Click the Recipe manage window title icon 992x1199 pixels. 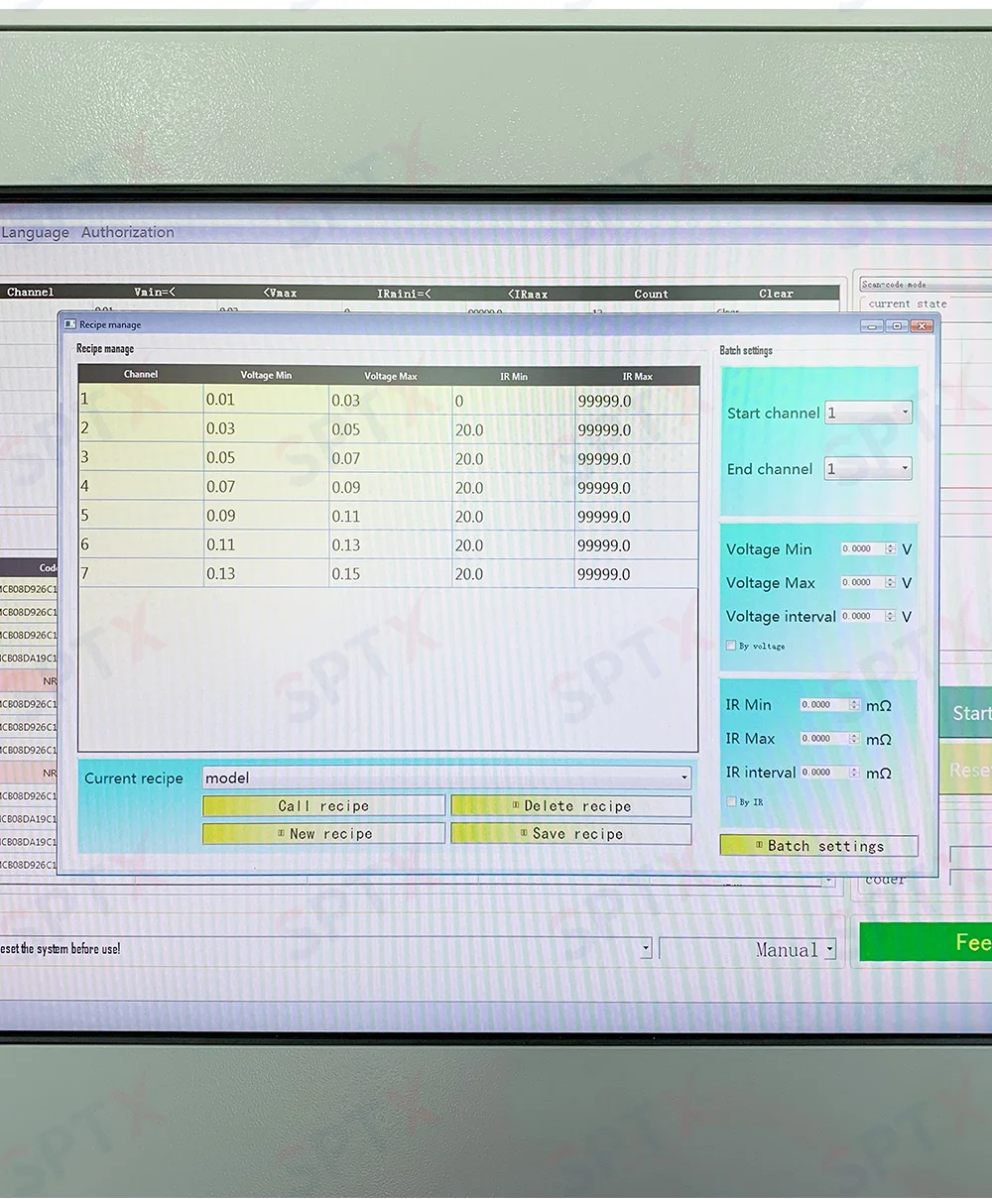69,324
